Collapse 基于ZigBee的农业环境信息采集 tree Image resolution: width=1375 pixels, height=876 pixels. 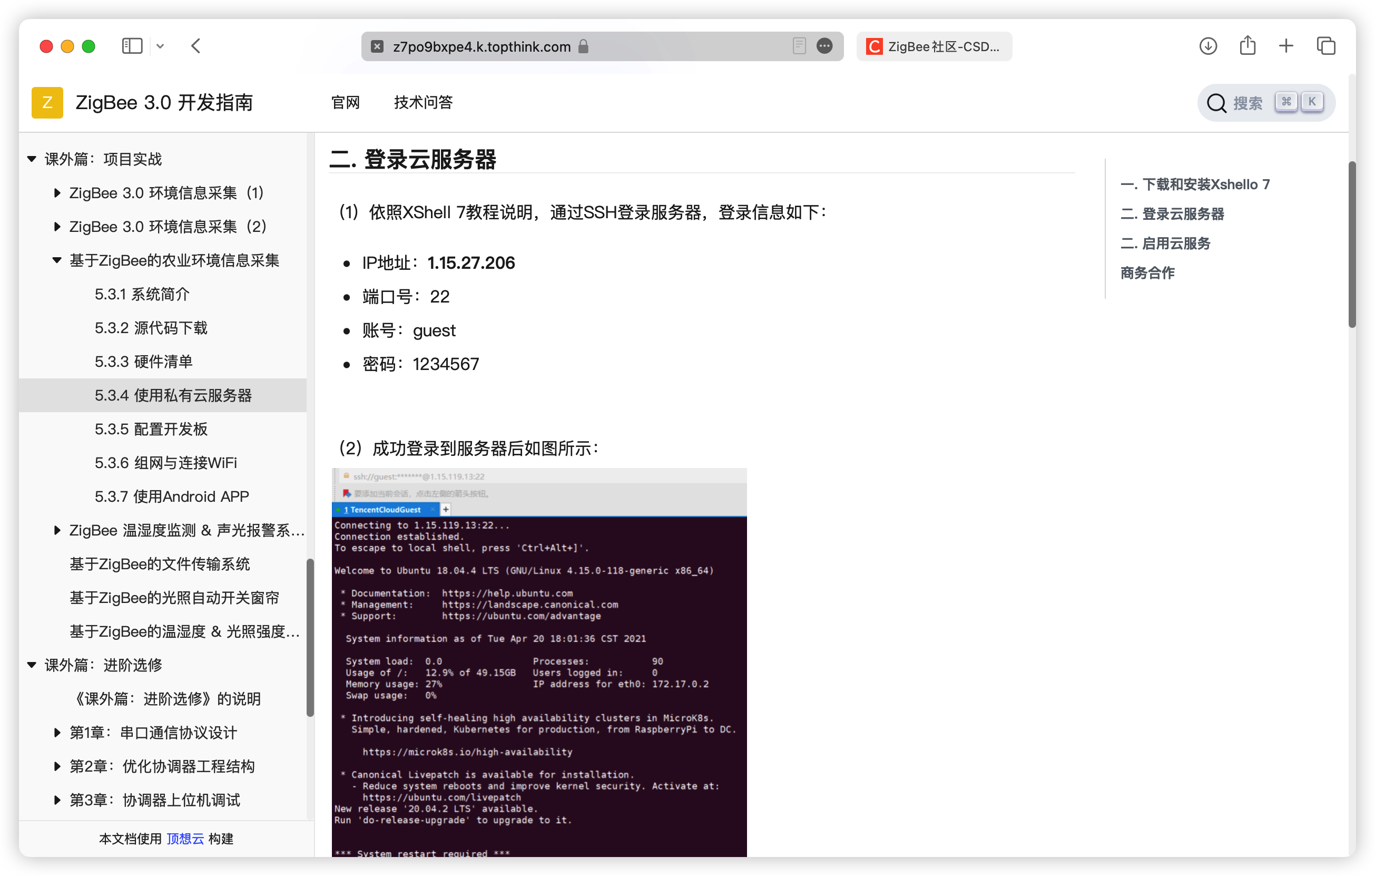(x=57, y=260)
